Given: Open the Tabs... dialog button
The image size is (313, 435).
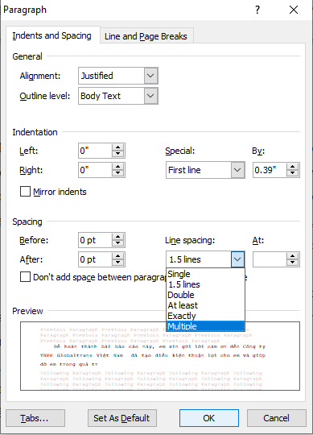Looking at the screenshot, I should pos(35,418).
